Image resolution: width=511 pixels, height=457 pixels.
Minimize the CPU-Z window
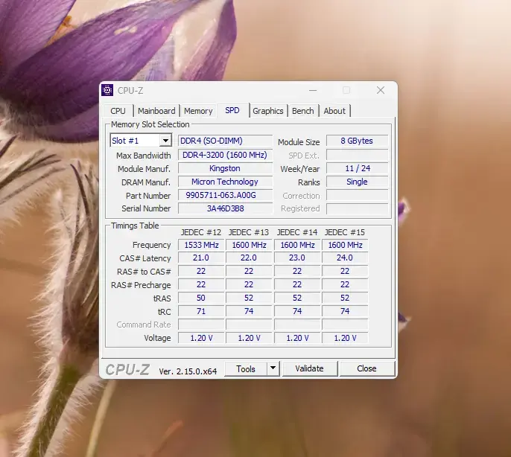coord(313,90)
